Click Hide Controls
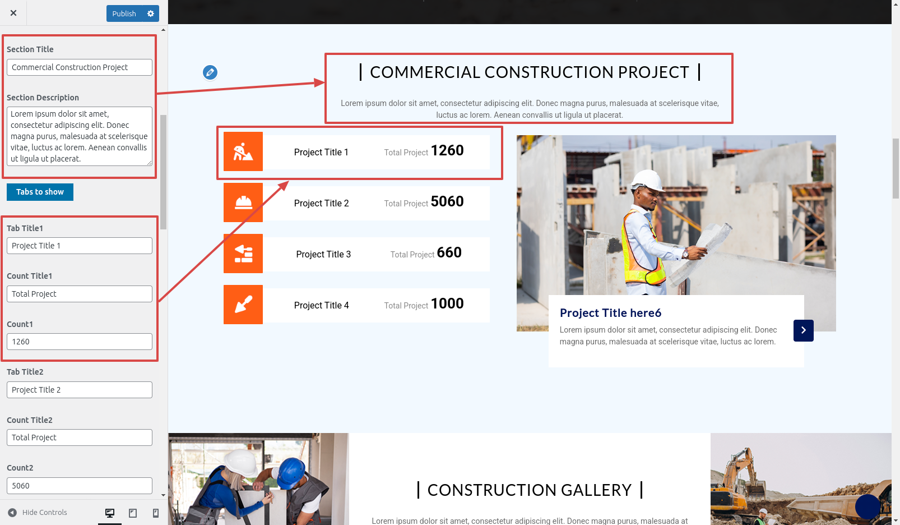Image resolution: width=900 pixels, height=525 pixels. point(38,513)
